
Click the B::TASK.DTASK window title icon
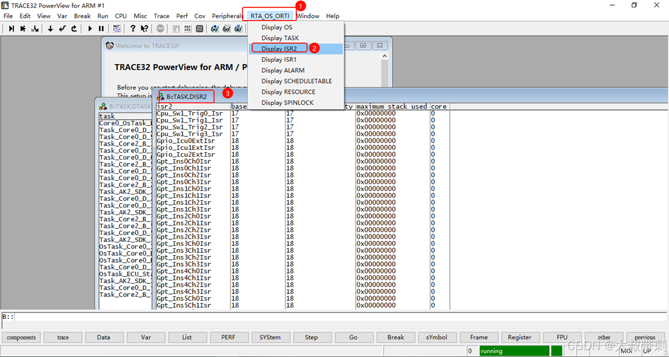(x=103, y=106)
